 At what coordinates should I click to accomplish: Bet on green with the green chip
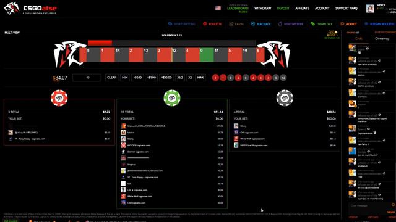coord(172,98)
